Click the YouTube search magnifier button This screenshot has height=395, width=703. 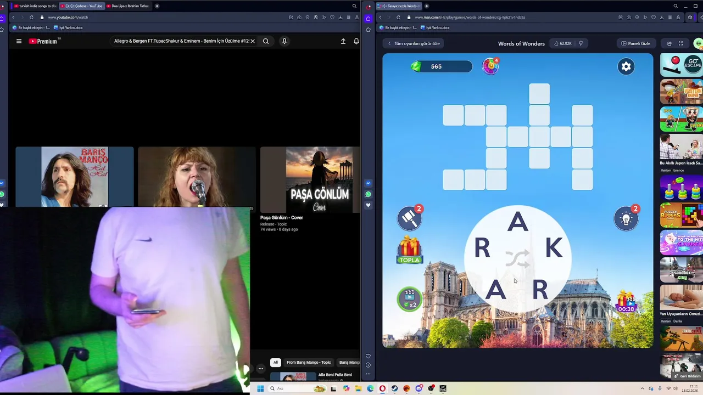tap(266, 41)
